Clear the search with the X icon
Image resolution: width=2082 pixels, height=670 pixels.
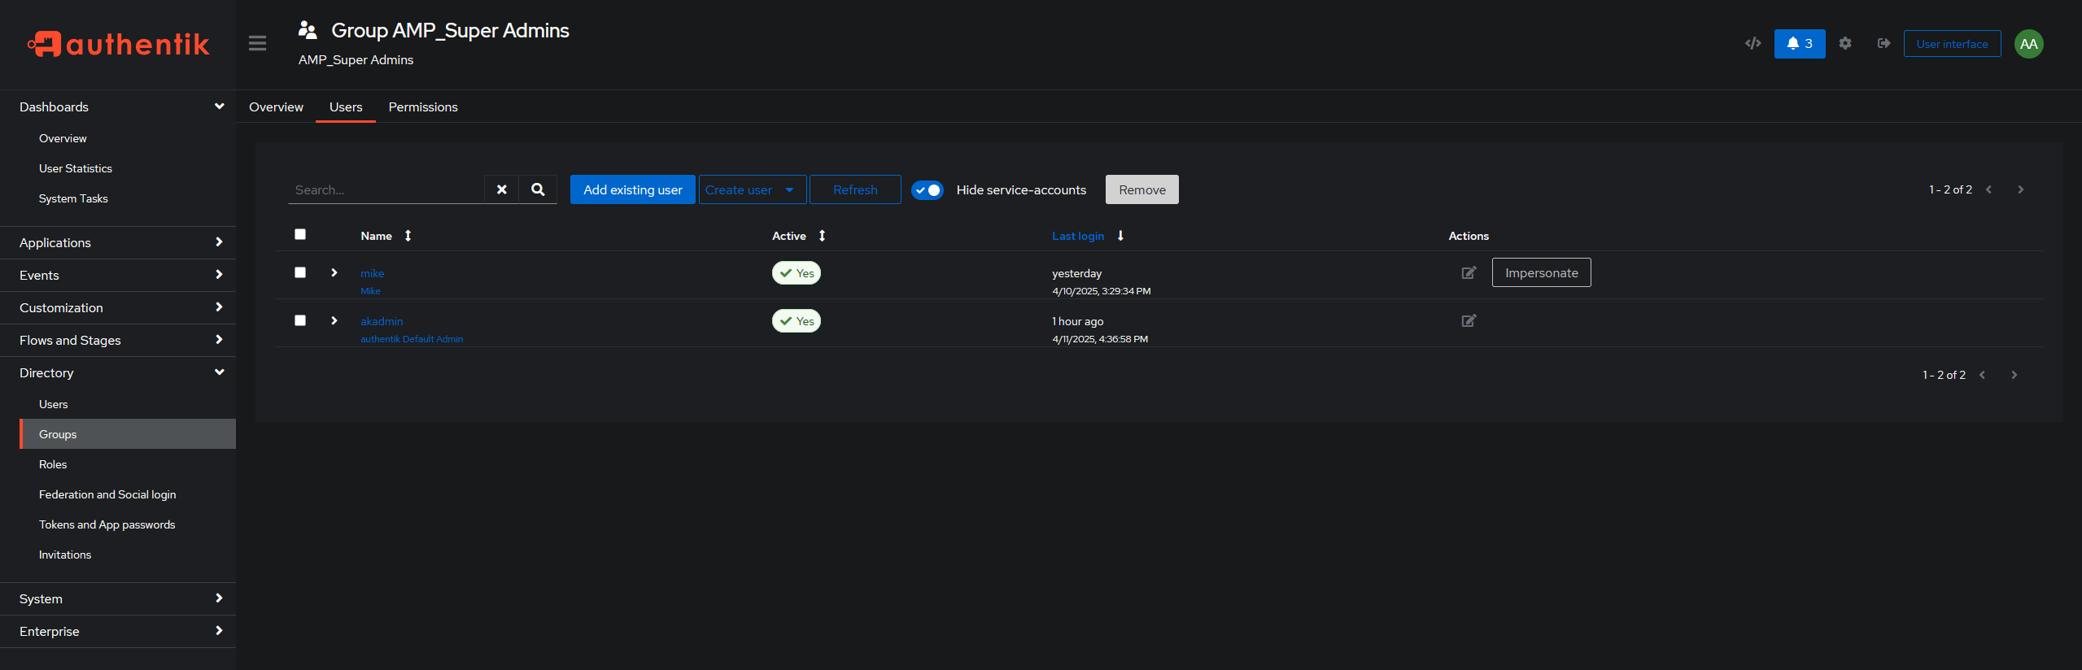(x=501, y=189)
